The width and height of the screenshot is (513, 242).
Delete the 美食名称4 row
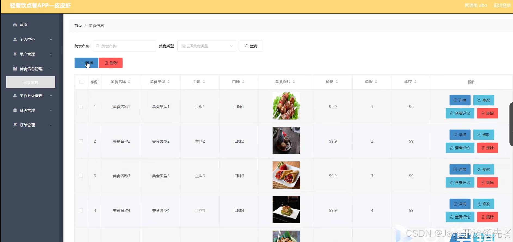coord(487,217)
